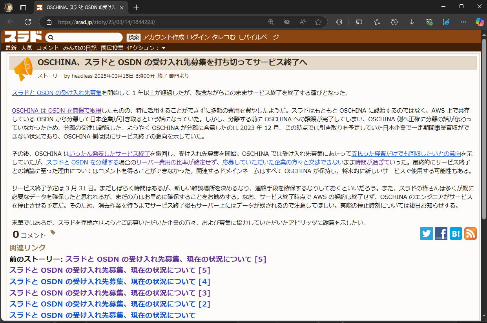Toggle add page to favorites star

[318, 22]
